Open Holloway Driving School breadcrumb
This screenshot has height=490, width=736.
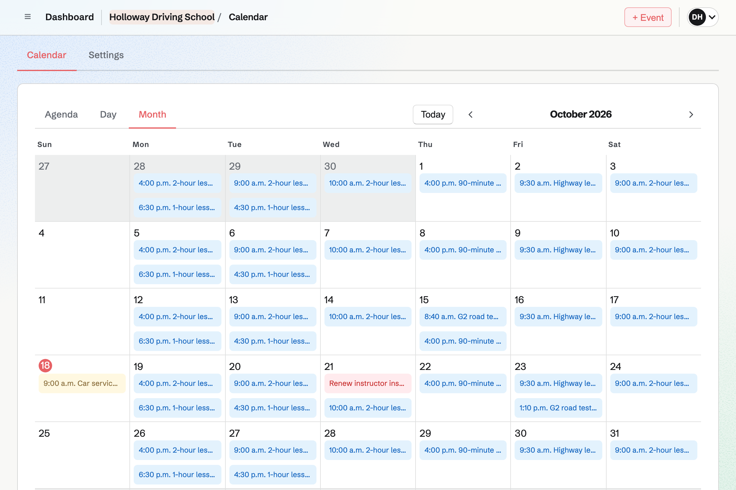(162, 17)
